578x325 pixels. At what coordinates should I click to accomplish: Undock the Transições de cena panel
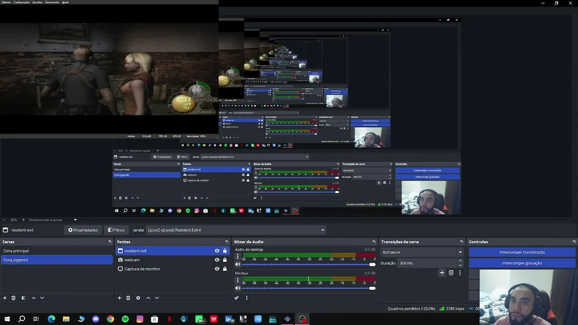pos(461,242)
